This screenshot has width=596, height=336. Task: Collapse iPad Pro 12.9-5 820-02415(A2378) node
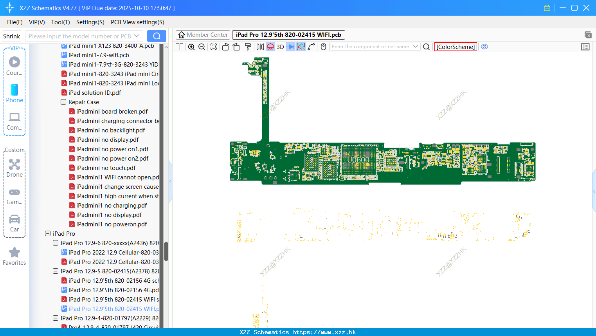(56, 271)
